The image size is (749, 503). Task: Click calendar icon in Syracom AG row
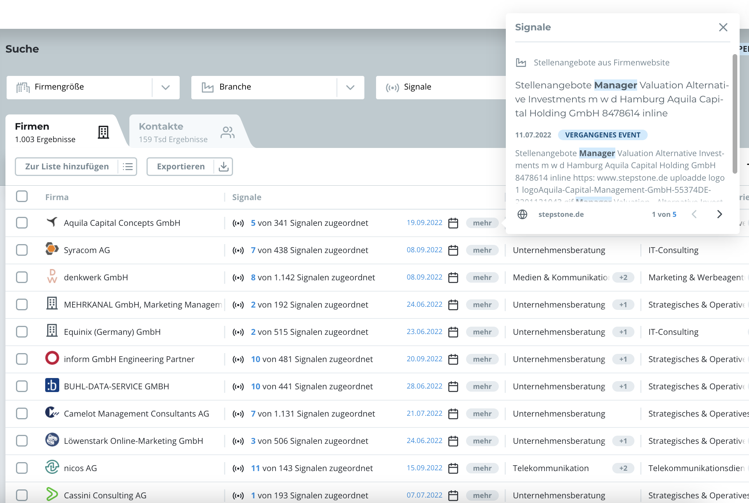(x=453, y=250)
